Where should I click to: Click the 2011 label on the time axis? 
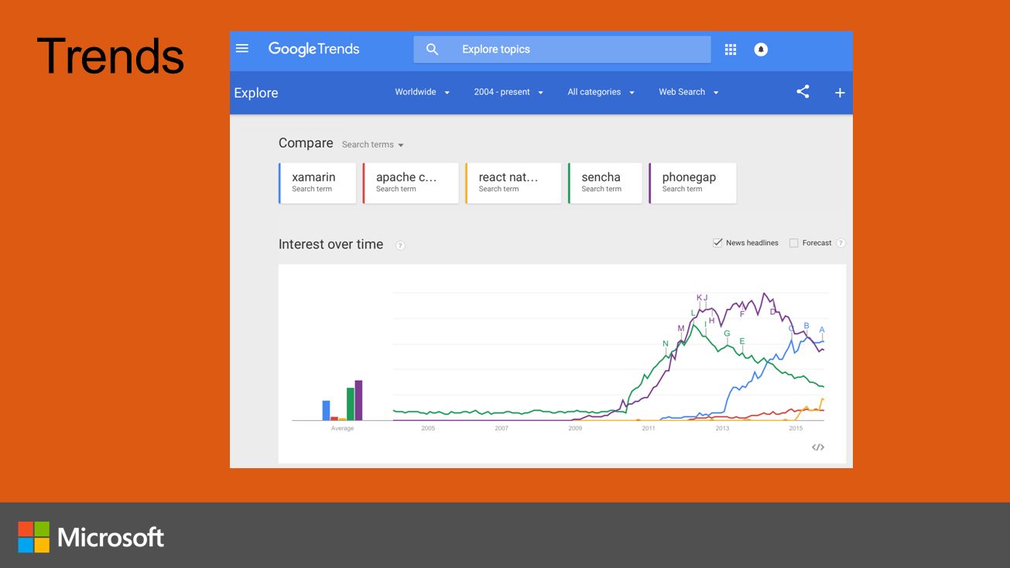coord(649,428)
